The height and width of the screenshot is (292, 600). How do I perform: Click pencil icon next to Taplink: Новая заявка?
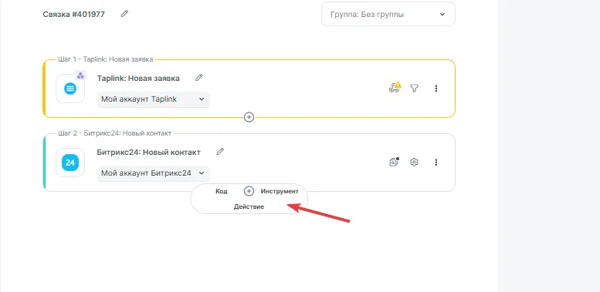point(199,78)
